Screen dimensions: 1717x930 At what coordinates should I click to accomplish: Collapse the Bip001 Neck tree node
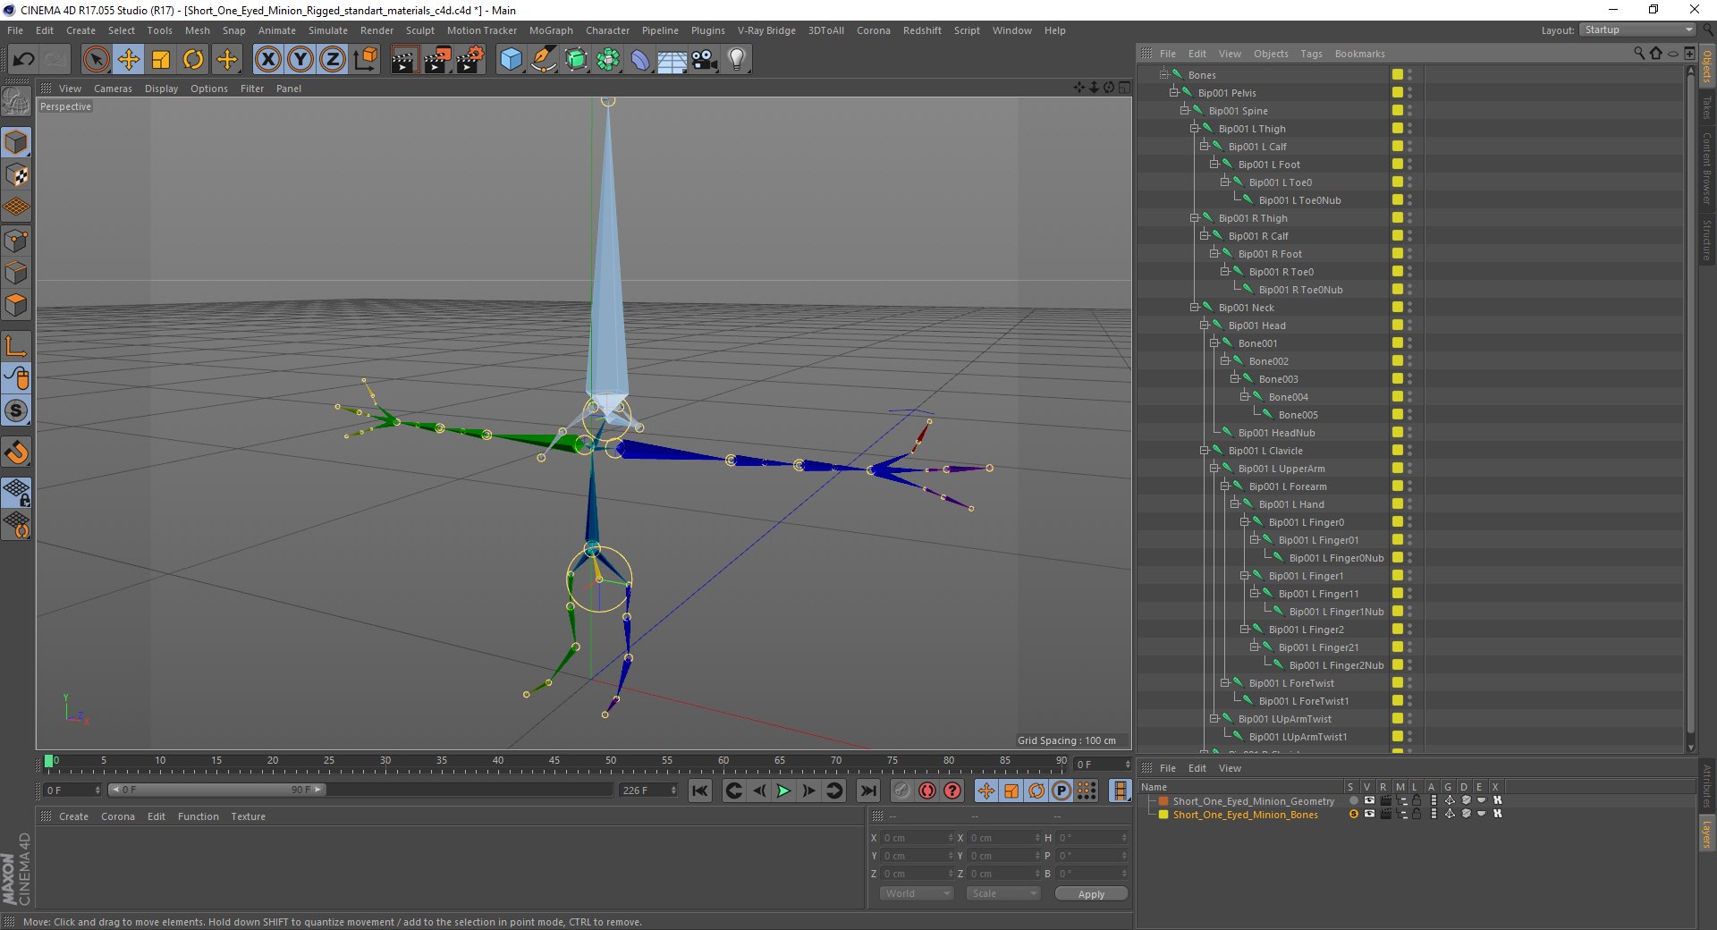1194,308
